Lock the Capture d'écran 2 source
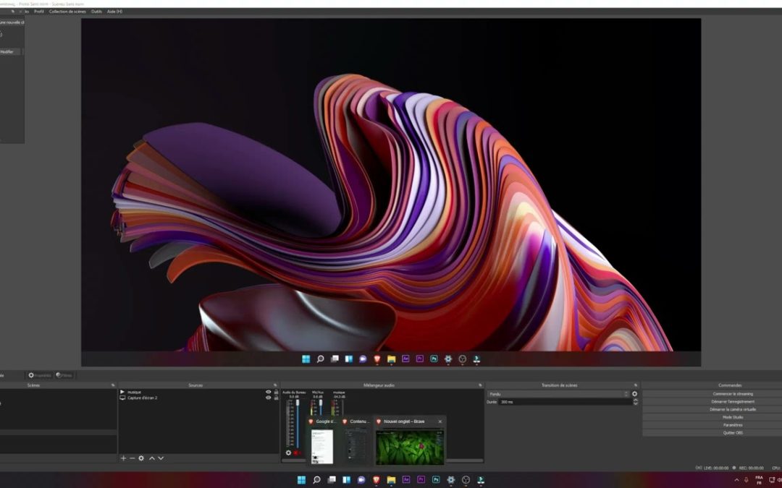Image resolution: width=782 pixels, height=488 pixels. pyautogui.click(x=276, y=398)
